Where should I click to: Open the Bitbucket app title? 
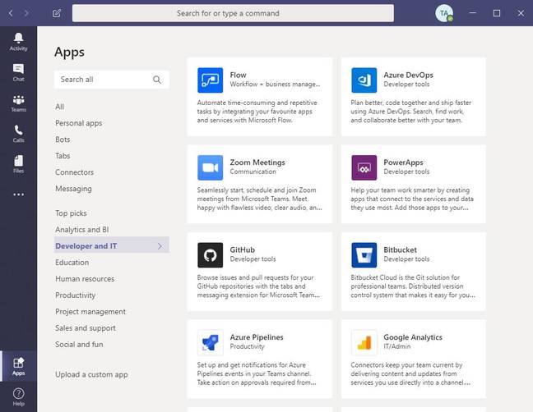point(400,250)
